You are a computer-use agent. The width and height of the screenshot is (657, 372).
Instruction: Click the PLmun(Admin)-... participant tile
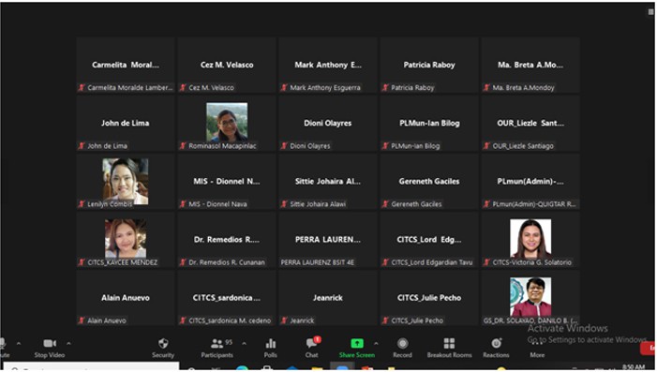530,182
